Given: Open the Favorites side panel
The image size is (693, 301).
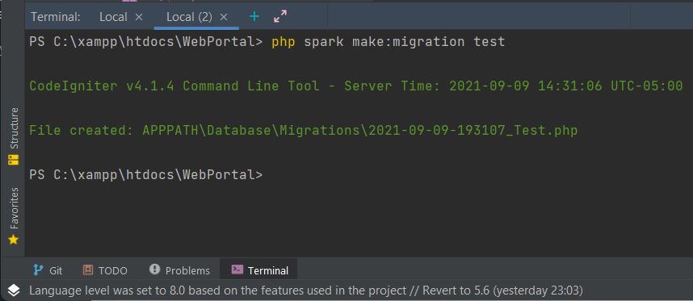Looking at the screenshot, I should pos(14,215).
